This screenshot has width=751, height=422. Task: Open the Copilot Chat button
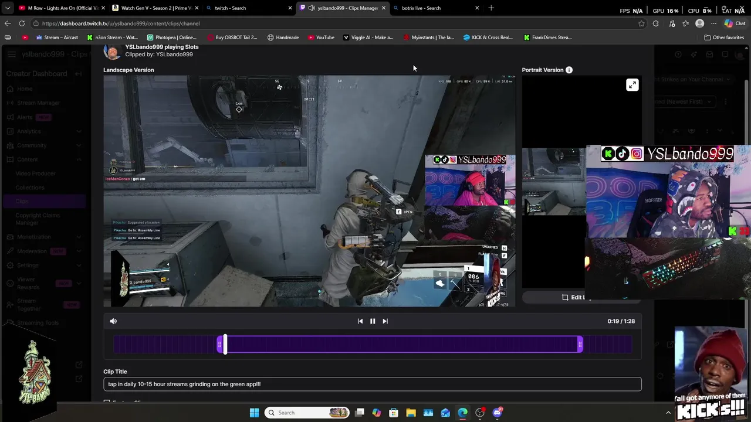734,23
